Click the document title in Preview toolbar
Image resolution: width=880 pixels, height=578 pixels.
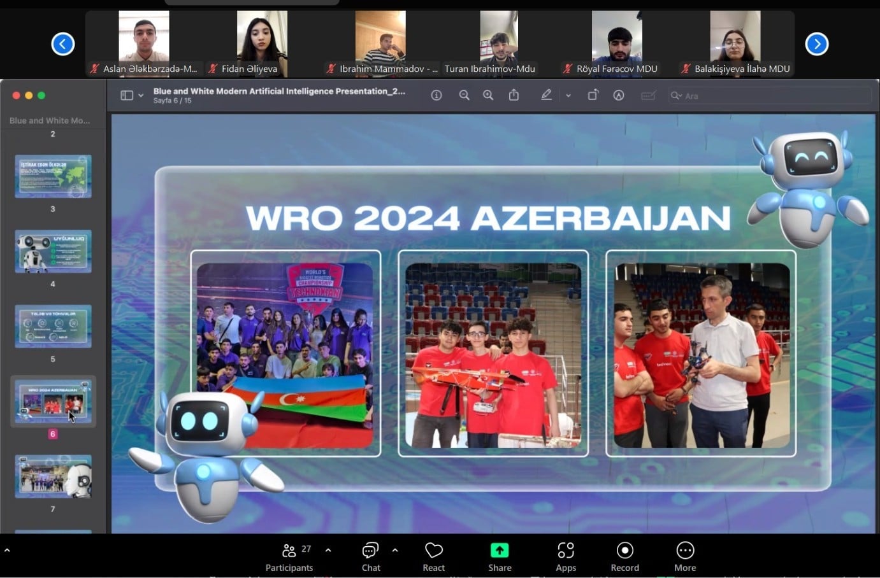(x=279, y=91)
